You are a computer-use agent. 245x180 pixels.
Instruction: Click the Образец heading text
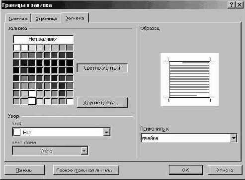tap(150, 28)
